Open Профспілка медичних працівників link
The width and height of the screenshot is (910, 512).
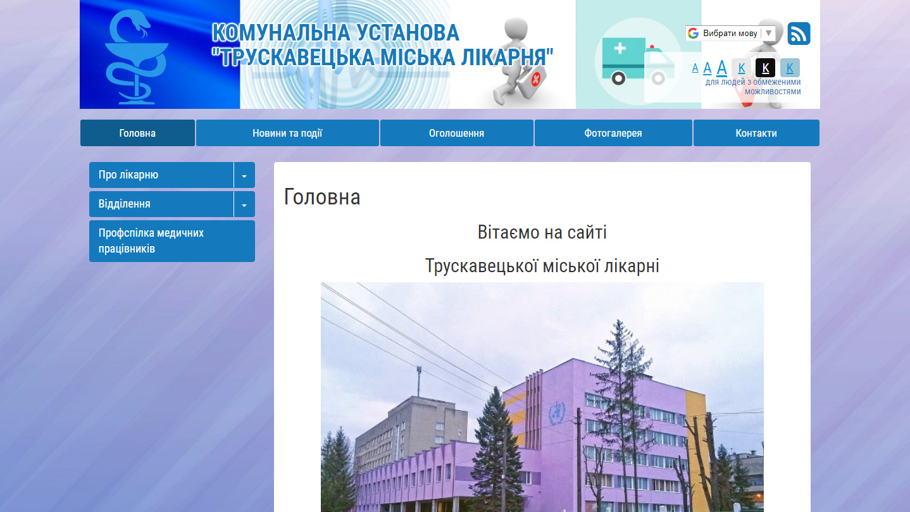coord(172,241)
